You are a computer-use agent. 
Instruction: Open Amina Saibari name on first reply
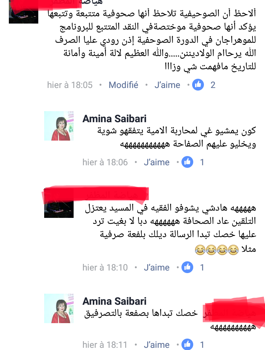(114, 119)
